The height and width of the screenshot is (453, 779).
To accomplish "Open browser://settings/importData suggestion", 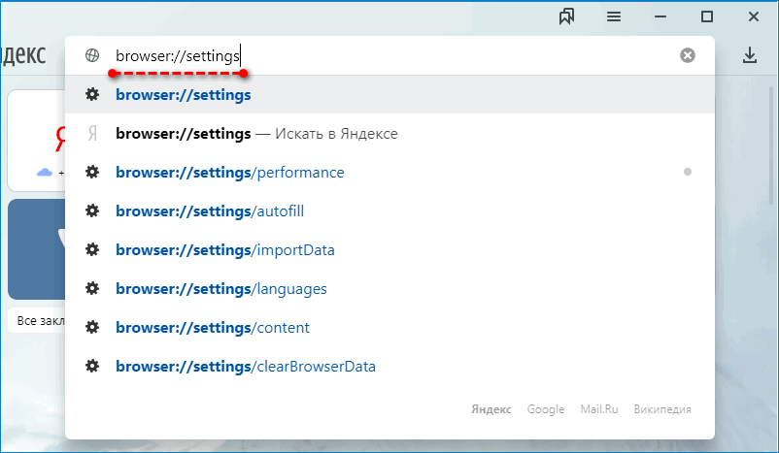I will pos(224,250).
